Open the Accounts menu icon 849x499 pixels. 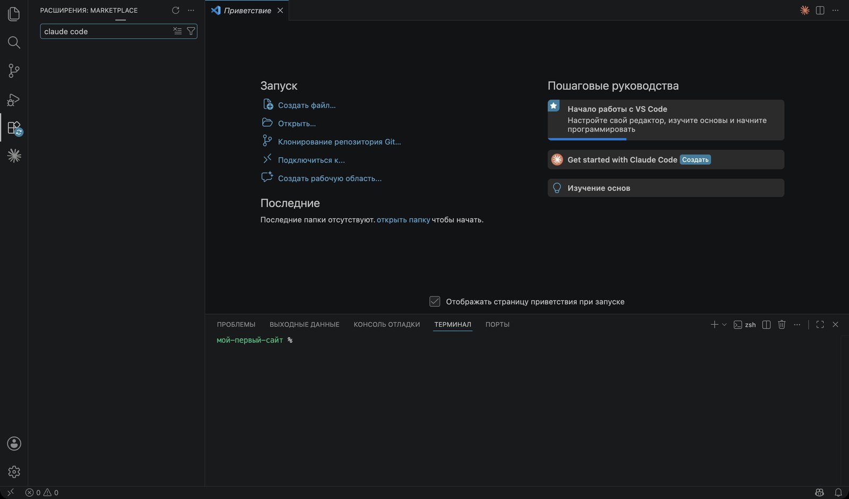pos(14,443)
